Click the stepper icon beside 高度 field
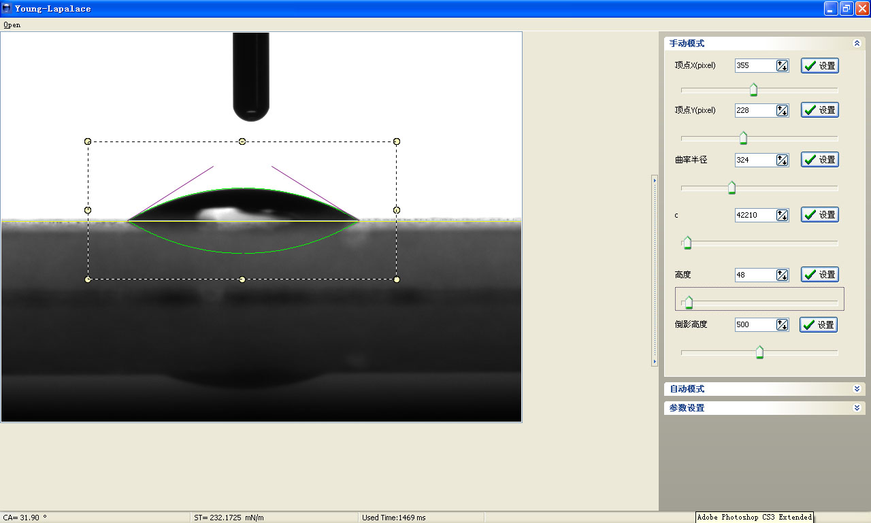The image size is (871, 523). coord(782,275)
